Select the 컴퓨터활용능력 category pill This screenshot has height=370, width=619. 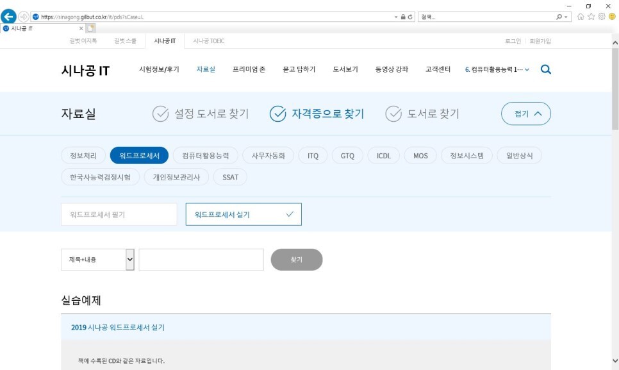tap(205, 156)
